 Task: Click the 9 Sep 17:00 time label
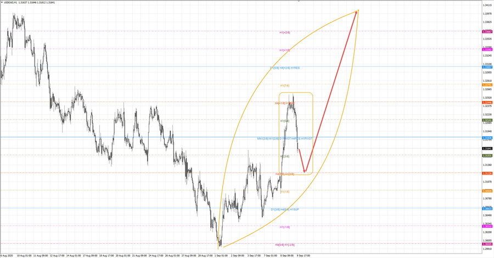pyautogui.click(x=303, y=255)
